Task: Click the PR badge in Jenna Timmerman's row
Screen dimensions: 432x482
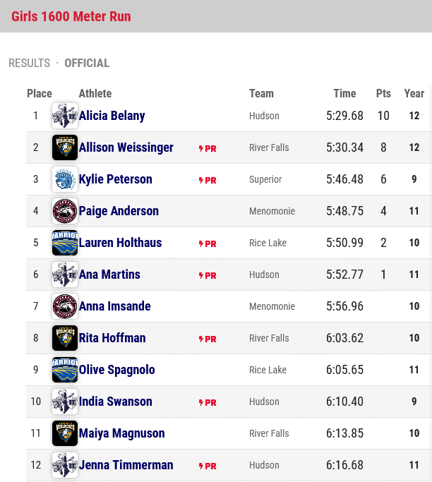Action: coord(208,466)
